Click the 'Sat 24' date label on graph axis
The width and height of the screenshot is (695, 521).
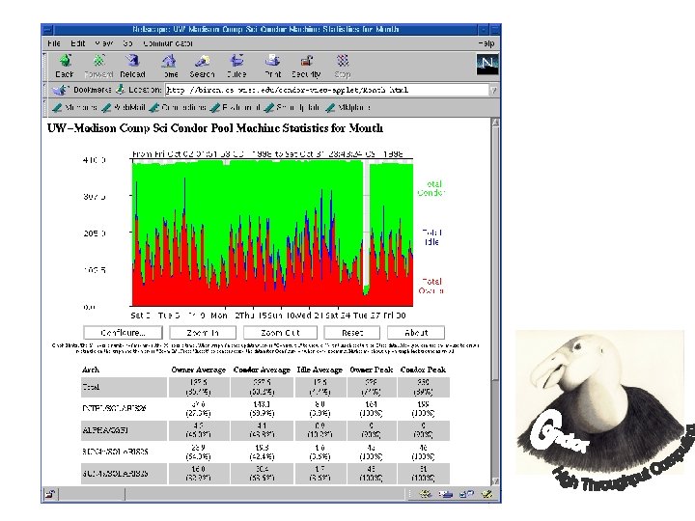tap(338, 315)
